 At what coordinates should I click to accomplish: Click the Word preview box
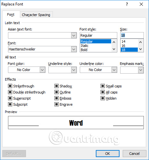76,123
